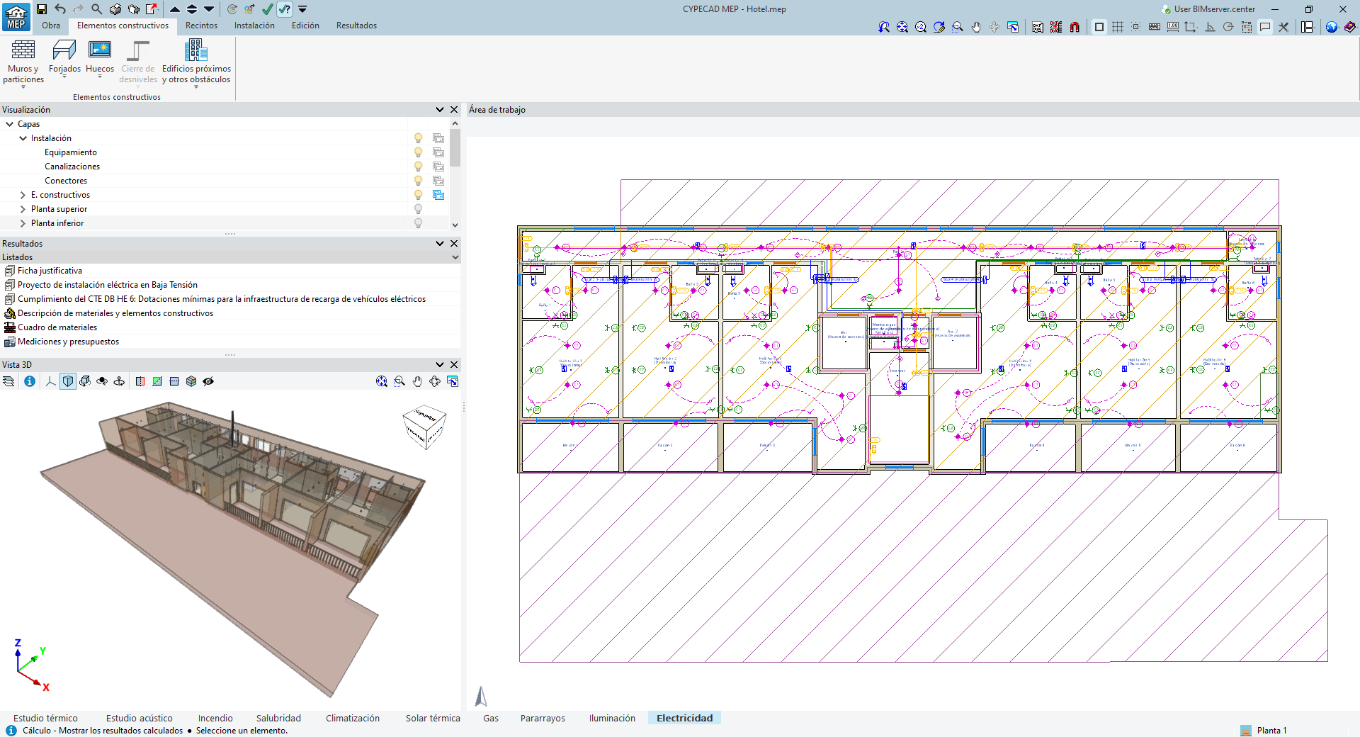Expand the E. constructivos tree node
The image size is (1360, 737).
(x=23, y=195)
